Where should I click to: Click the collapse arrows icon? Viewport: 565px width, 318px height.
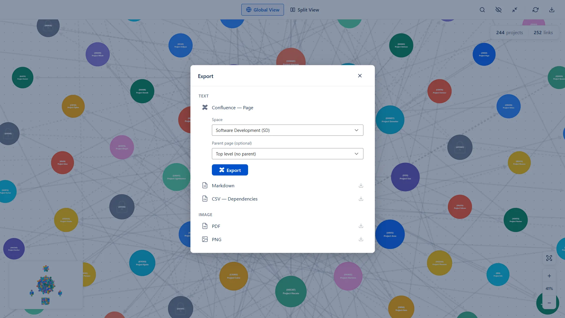point(515,10)
